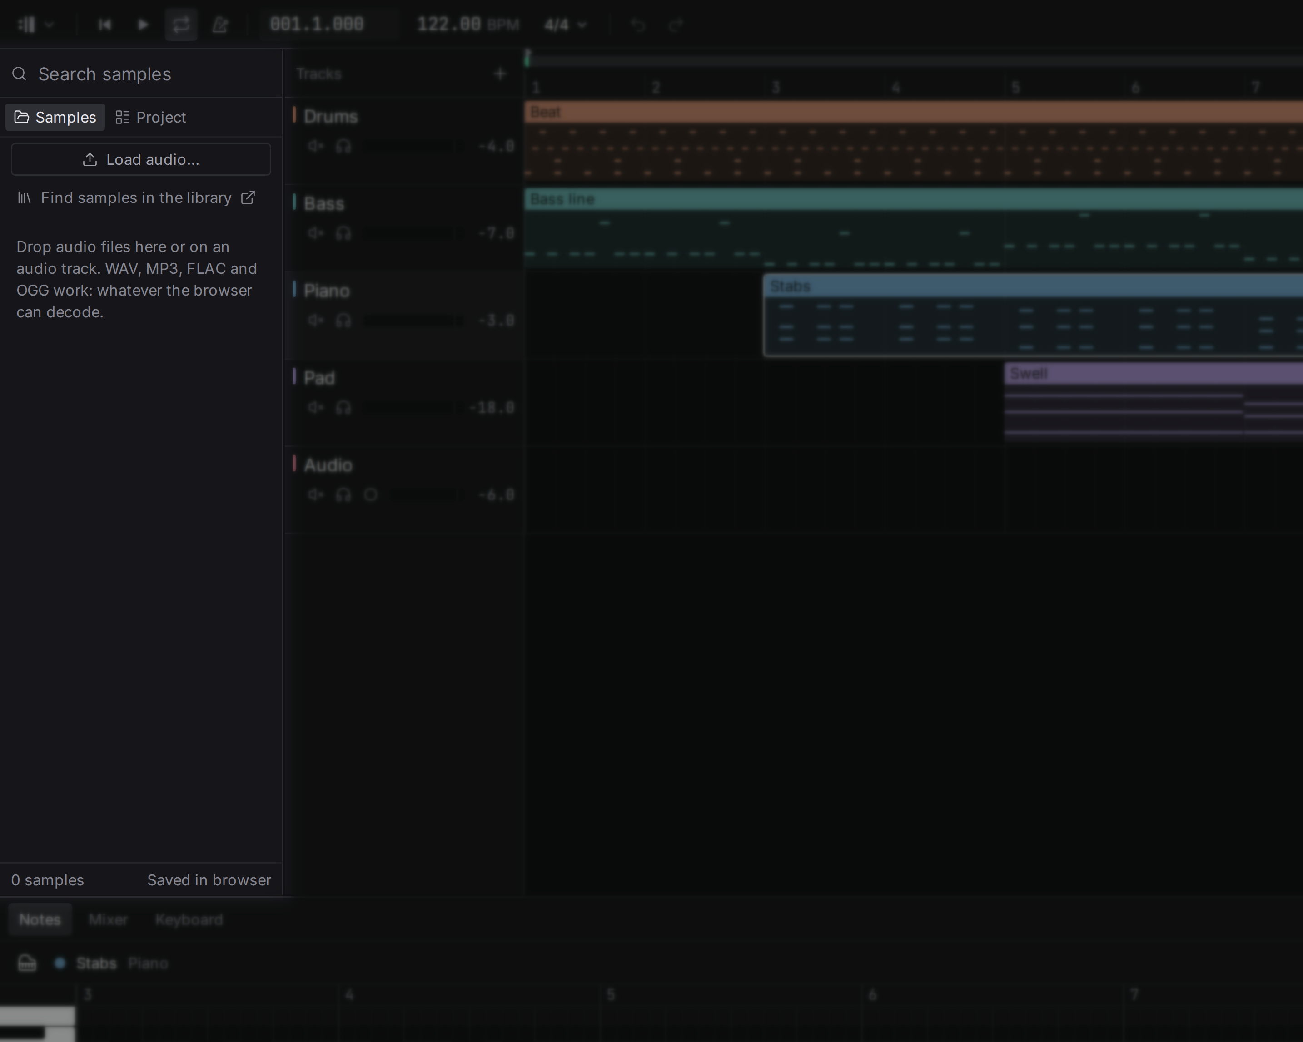Jump back to start with rewind button
The image size is (1303, 1042).
coord(104,25)
